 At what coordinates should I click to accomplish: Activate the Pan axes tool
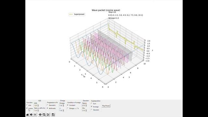(x=40, y=115)
